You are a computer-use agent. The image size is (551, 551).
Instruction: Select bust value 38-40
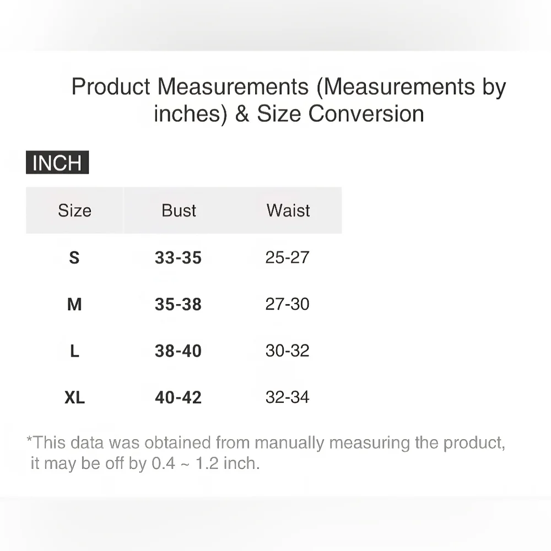click(178, 352)
